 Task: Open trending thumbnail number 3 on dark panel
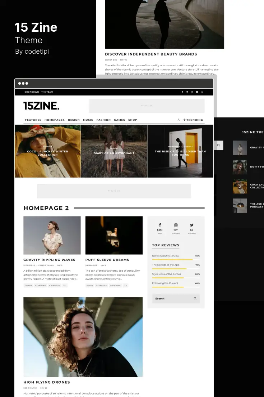click(240, 186)
